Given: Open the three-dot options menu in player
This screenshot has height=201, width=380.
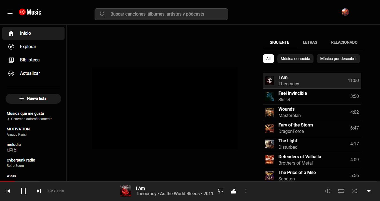Looking at the screenshot, I should pos(246,191).
